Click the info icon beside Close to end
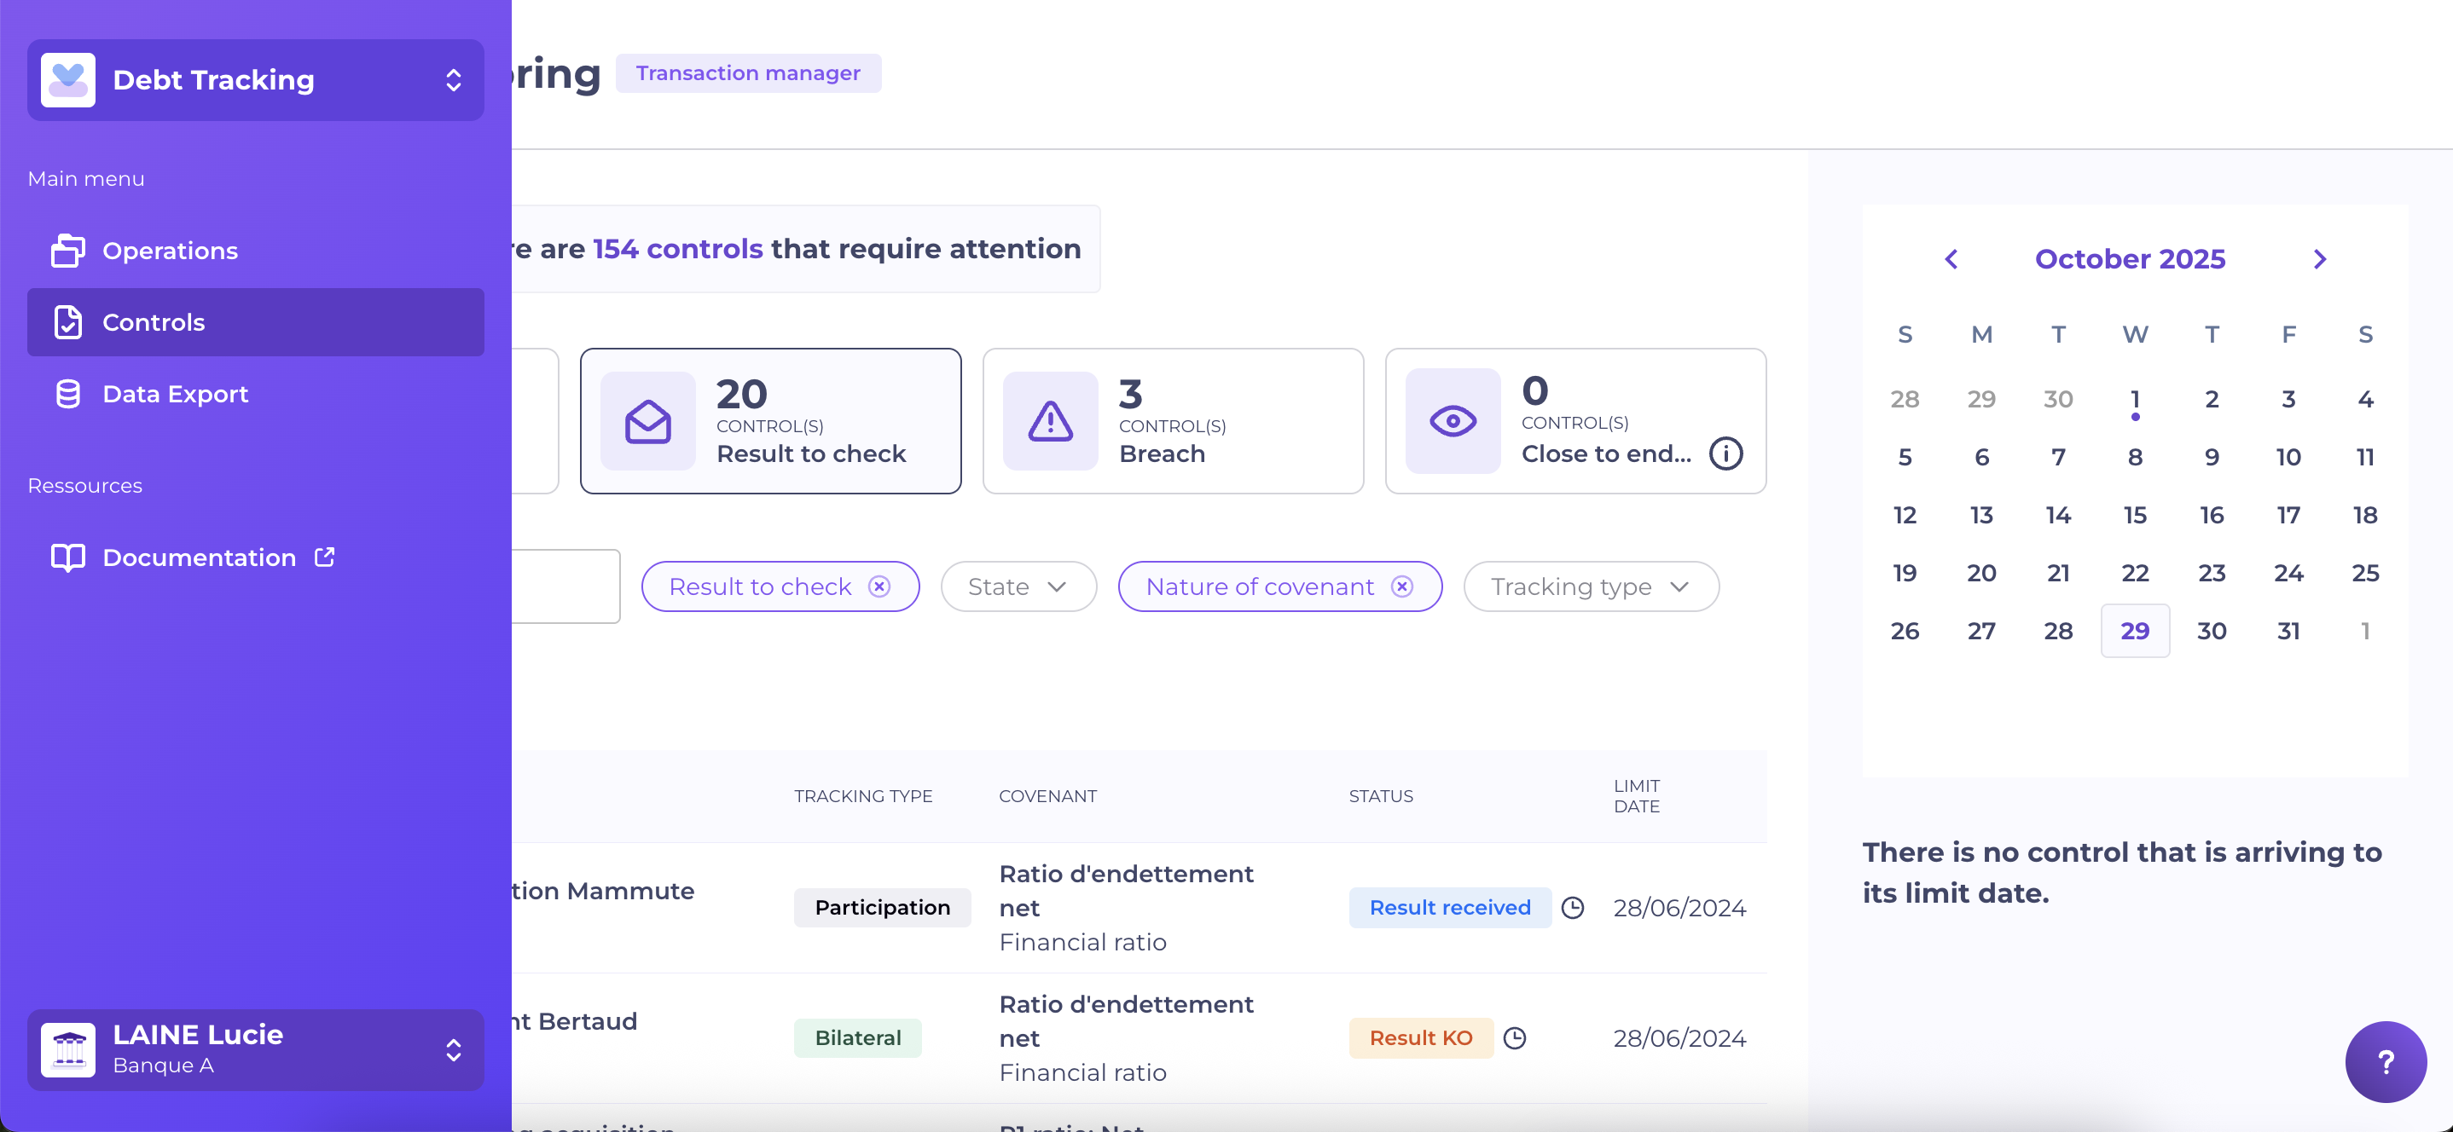 1725,453
